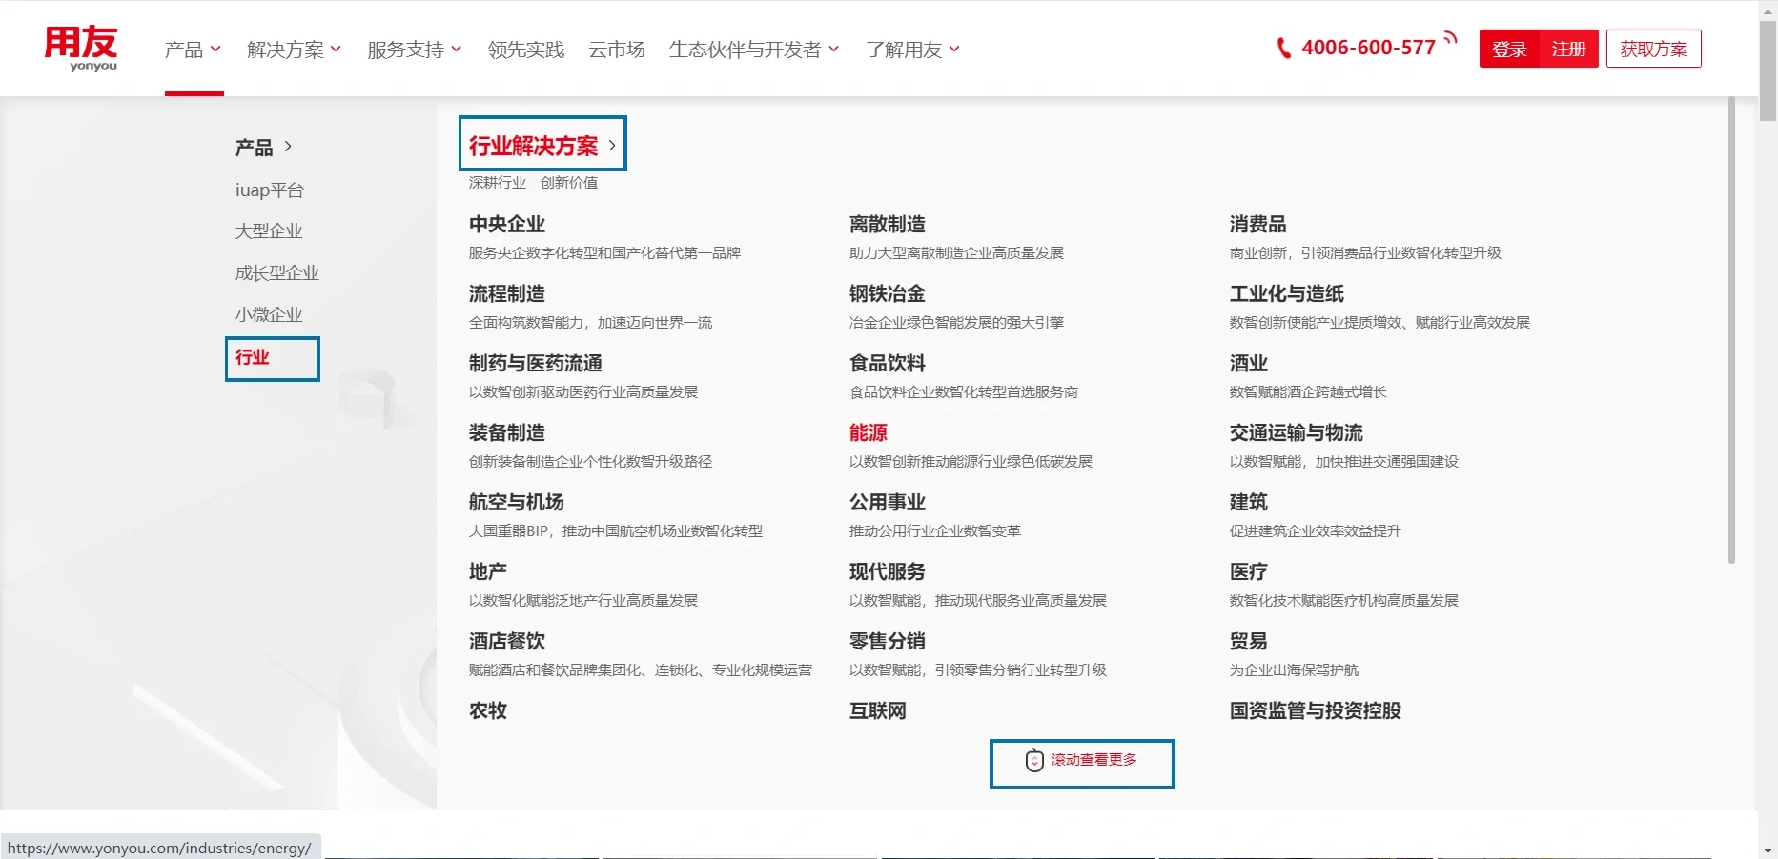Open the 能源 industry solution link
The height and width of the screenshot is (859, 1778).
[x=868, y=431]
